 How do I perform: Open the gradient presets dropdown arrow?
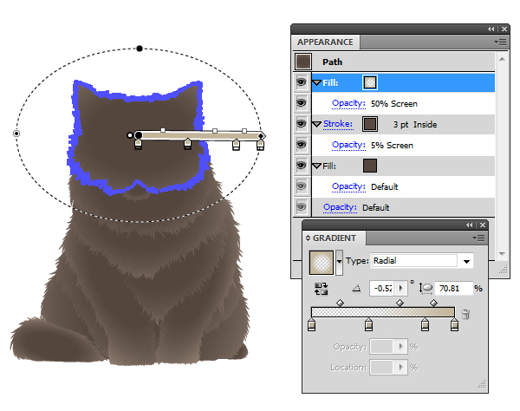click(339, 263)
